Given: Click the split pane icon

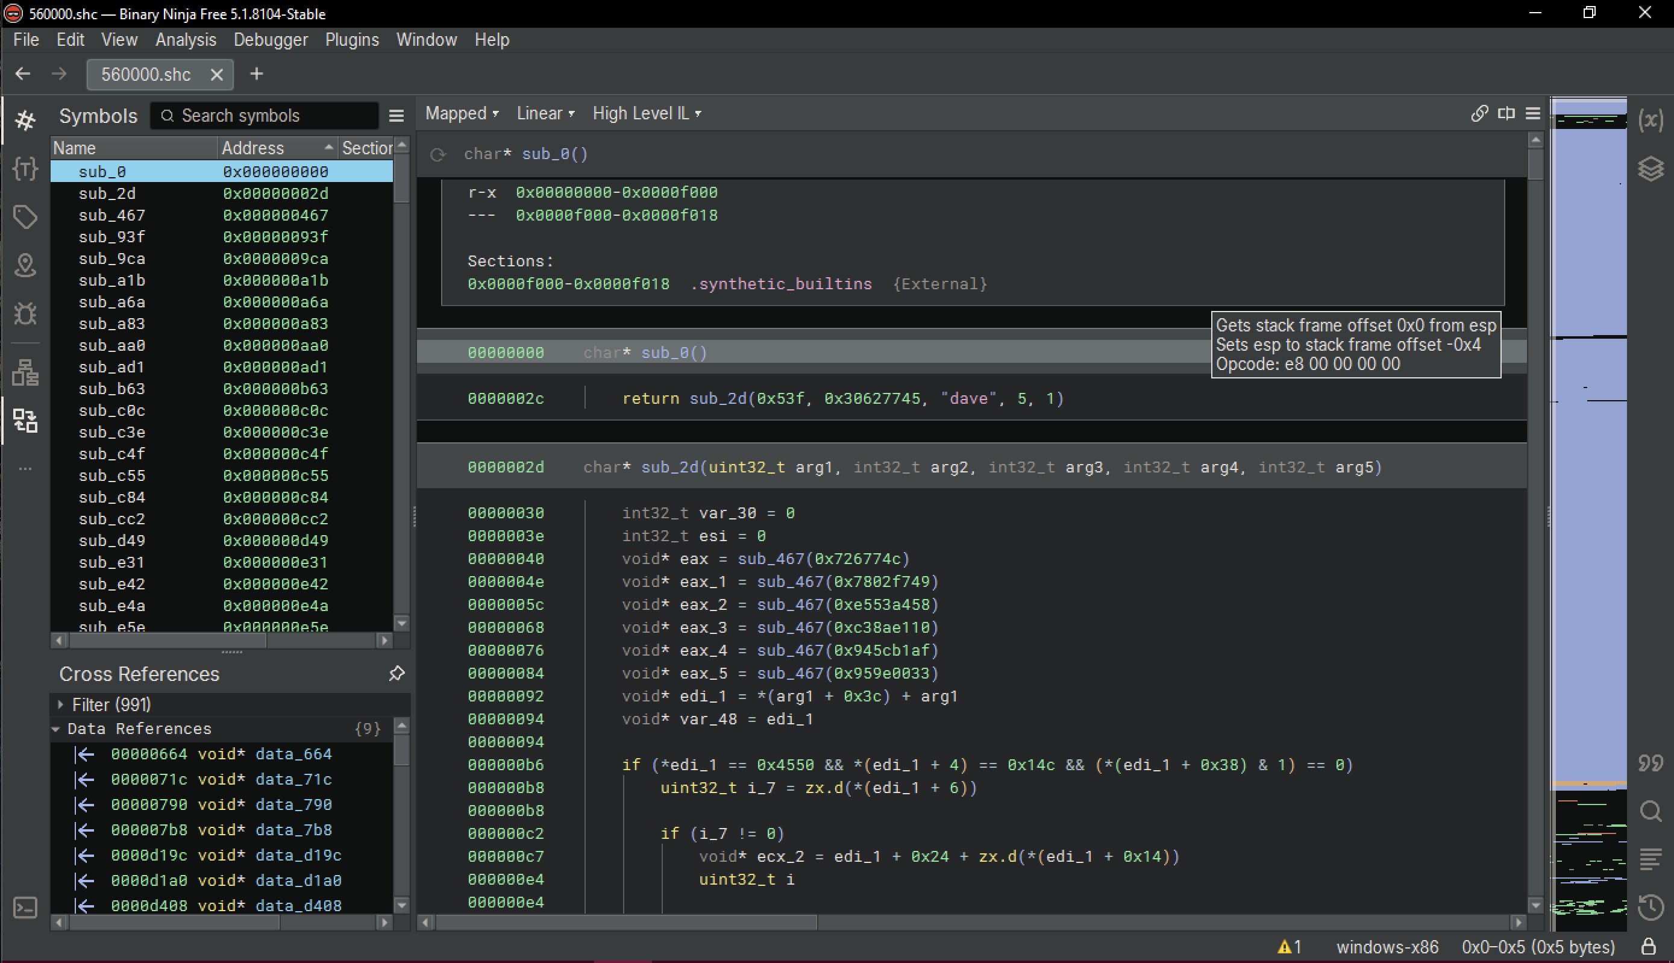Looking at the screenshot, I should click(1506, 114).
